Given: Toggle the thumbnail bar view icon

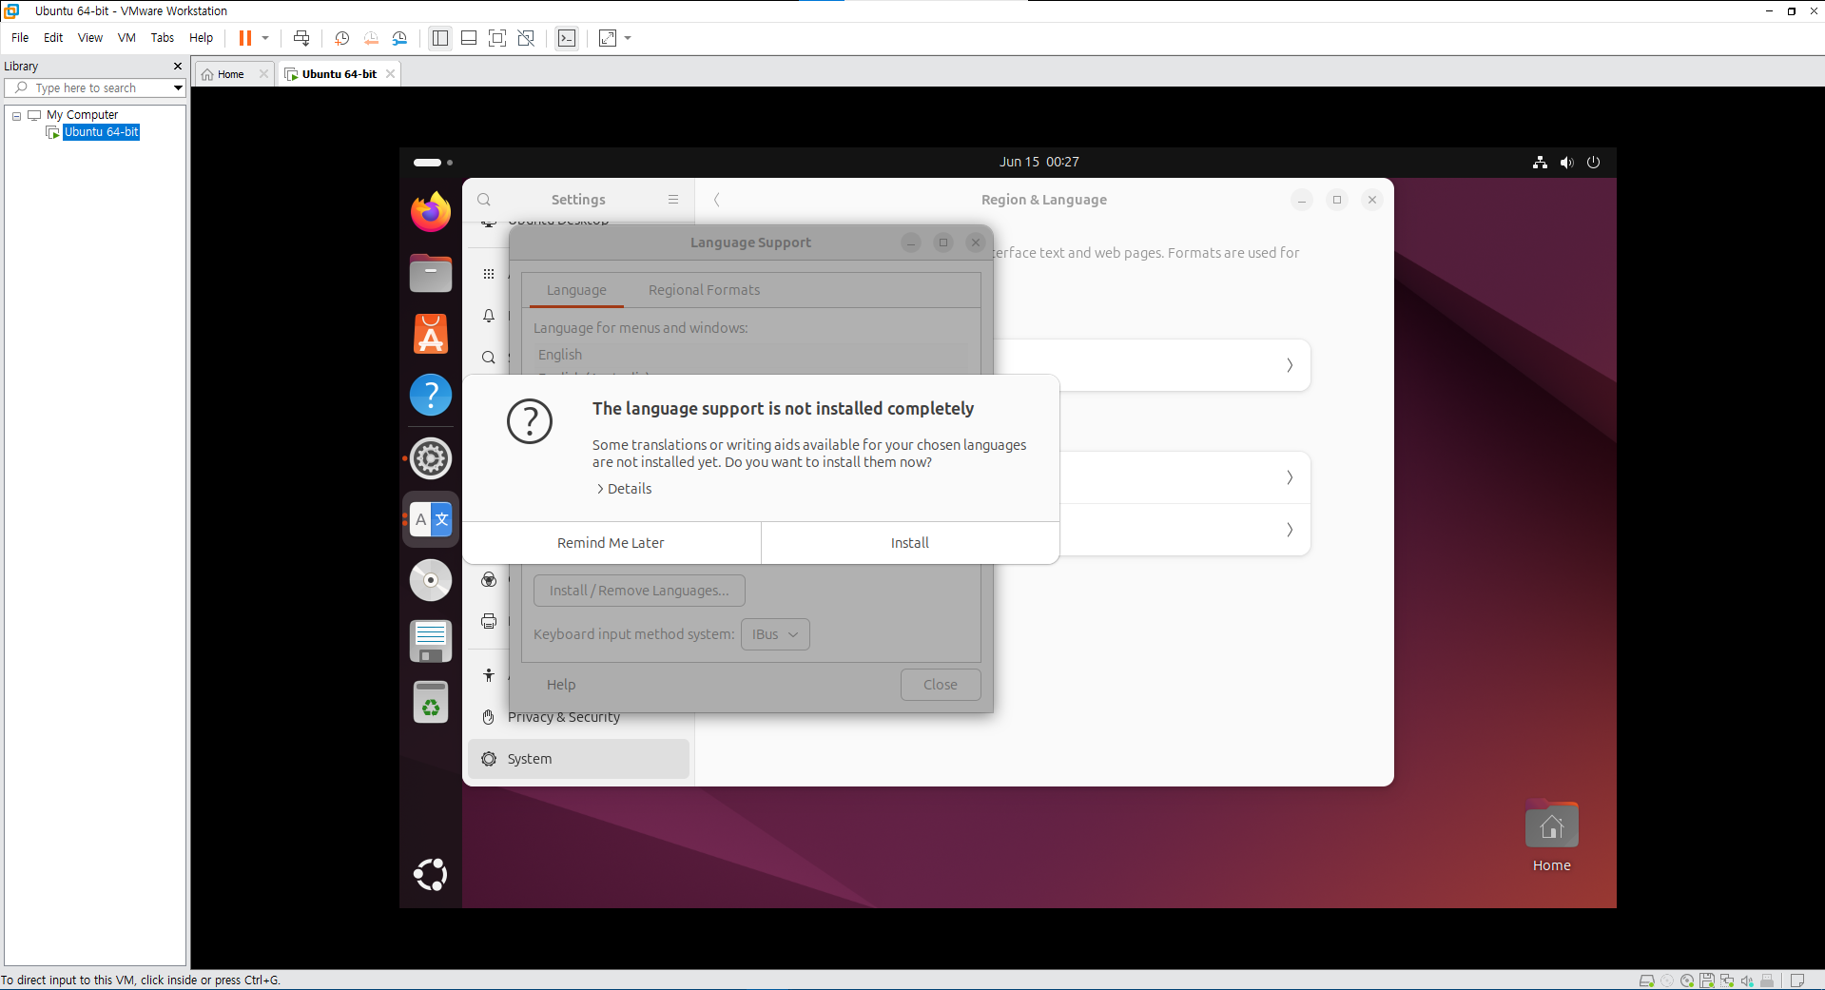Looking at the screenshot, I should (x=469, y=38).
